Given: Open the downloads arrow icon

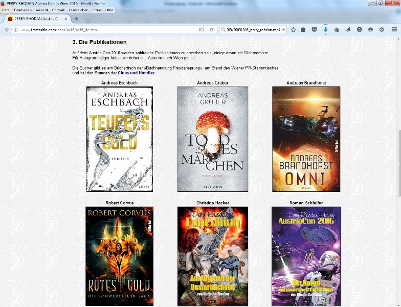Looking at the screenshot, I should click(325, 30).
